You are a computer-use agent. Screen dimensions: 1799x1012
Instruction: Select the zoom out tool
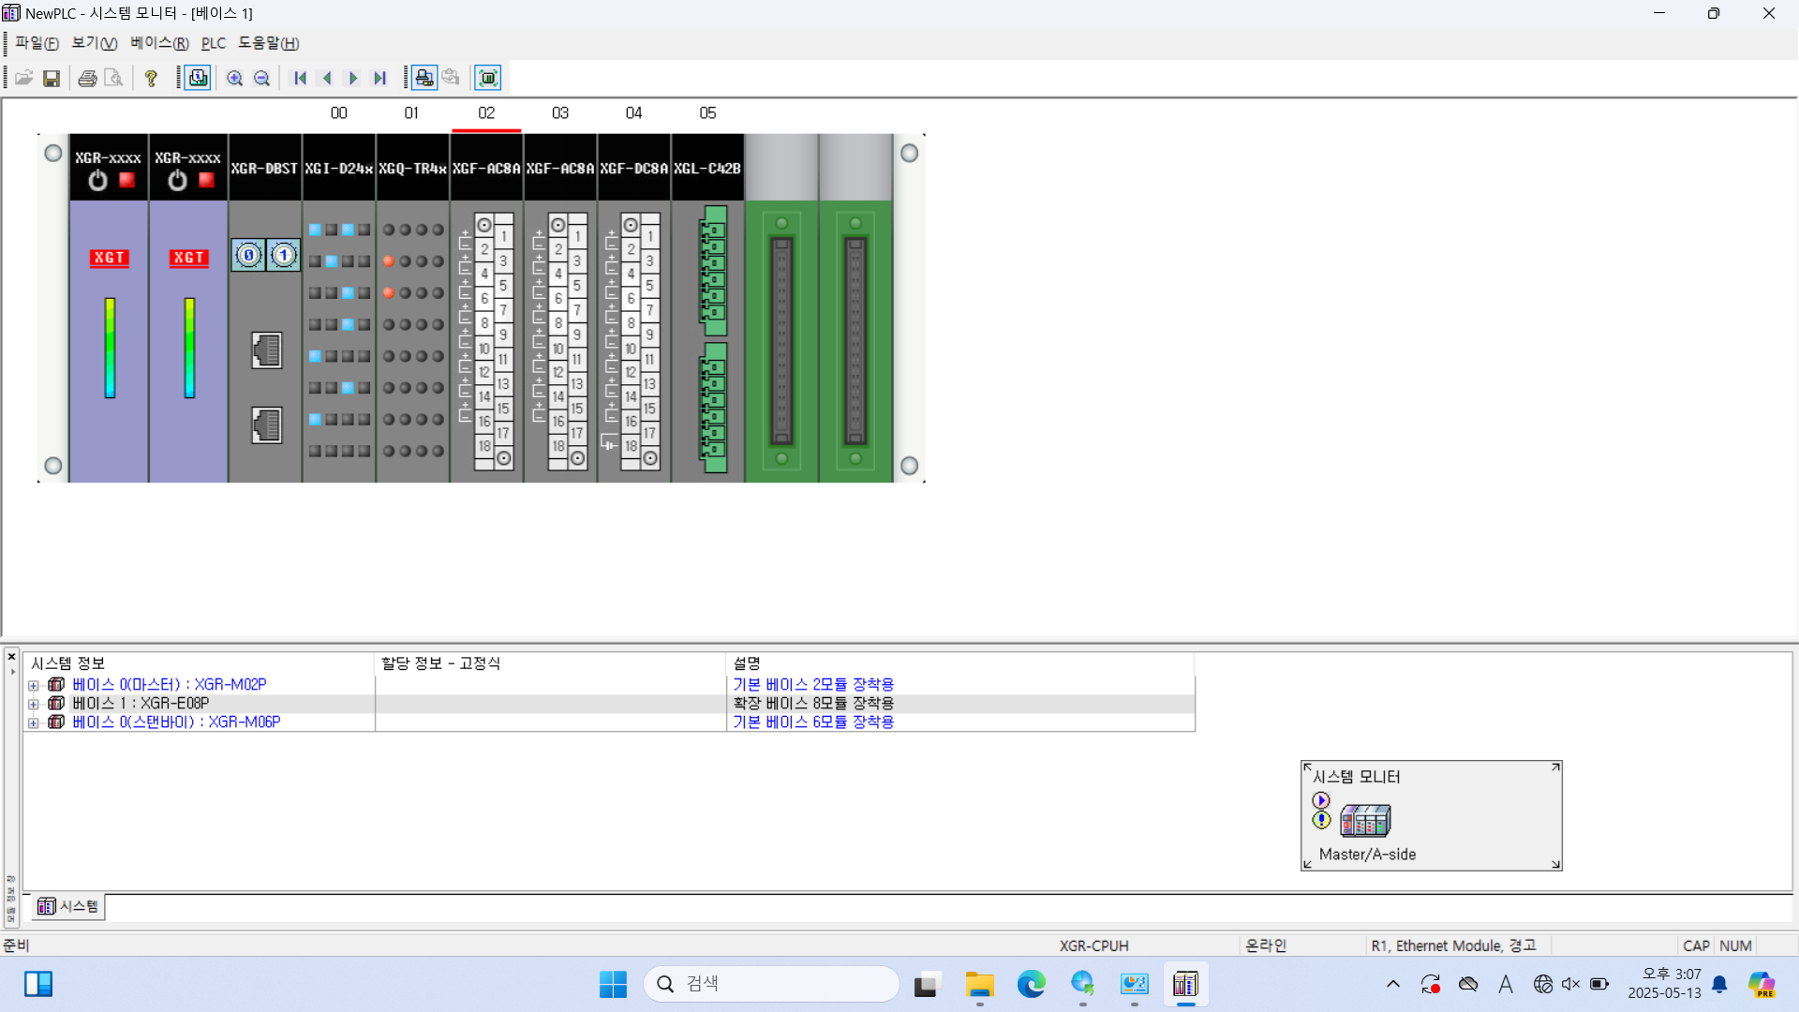click(262, 78)
